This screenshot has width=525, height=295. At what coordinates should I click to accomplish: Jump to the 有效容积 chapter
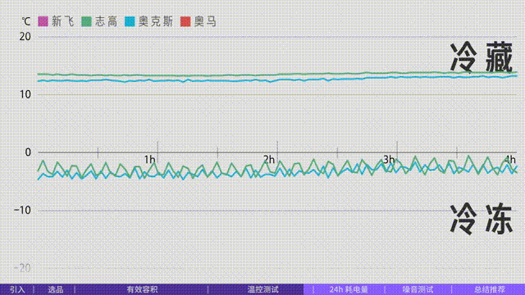[x=142, y=289]
